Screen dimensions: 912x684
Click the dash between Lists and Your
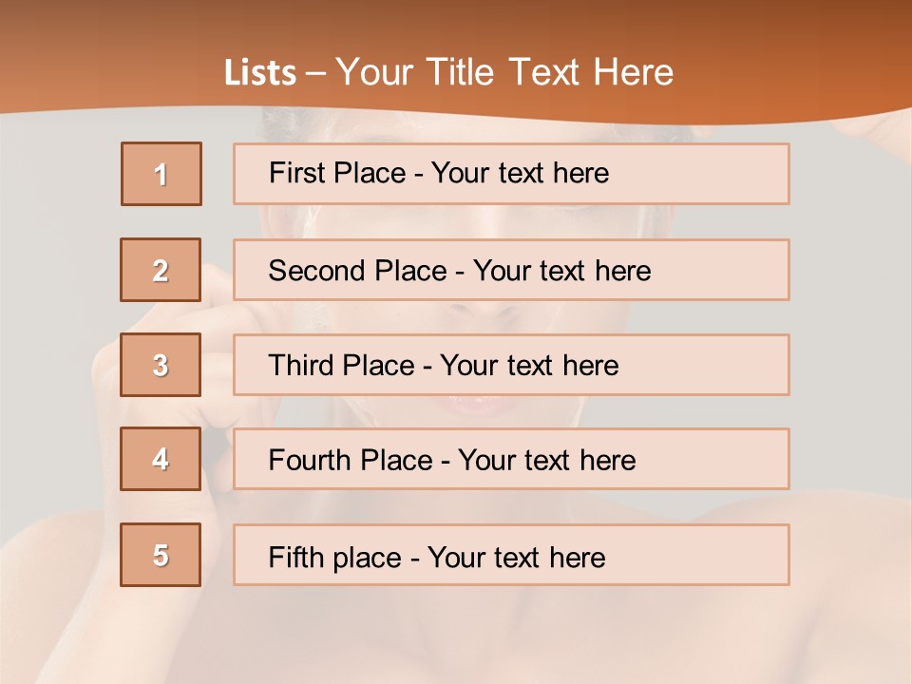[x=315, y=74]
